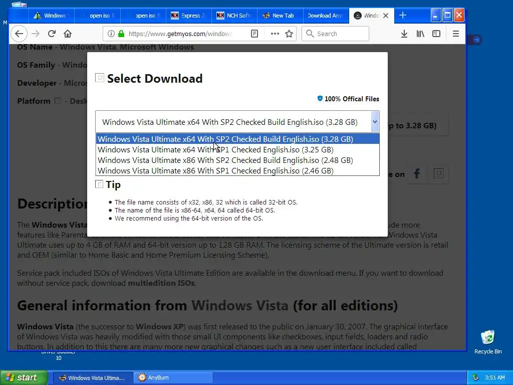Screen dimensions: 513x385
Task: Click the forward navigation arrow
Action: [36, 34]
